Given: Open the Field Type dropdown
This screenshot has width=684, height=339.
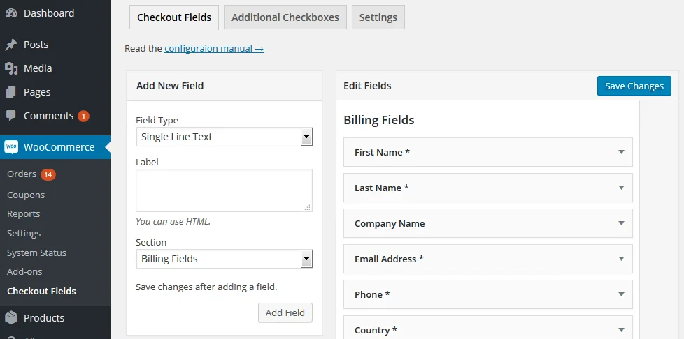Looking at the screenshot, I should click(225, 137).
